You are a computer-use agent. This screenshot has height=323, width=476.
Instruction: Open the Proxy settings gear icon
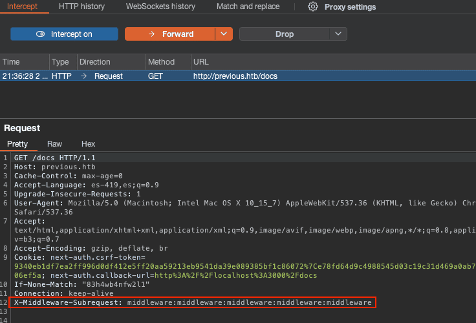313,6
